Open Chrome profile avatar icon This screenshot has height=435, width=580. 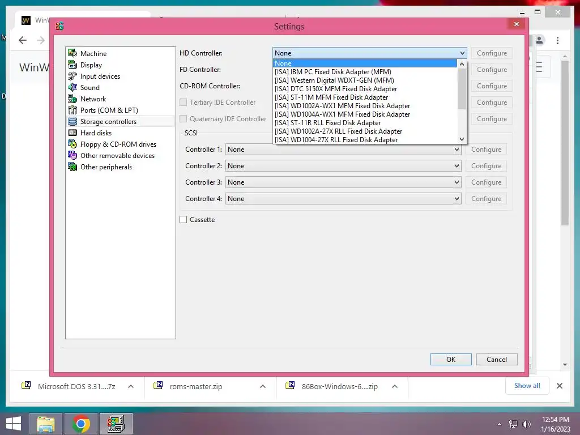(x=539, y=40)
